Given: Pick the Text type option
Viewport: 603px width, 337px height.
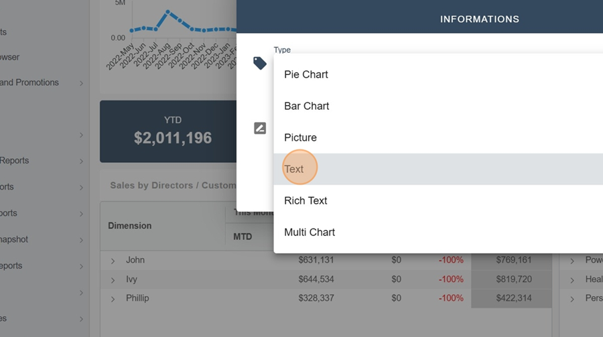Looking at the screenshot, I should pos(294,169).
